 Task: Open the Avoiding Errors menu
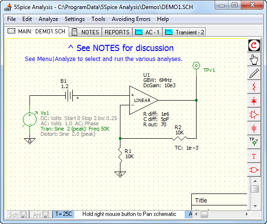pos(131,19)
